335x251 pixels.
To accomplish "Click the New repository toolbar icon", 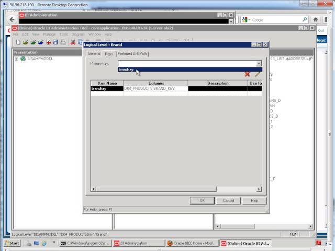I will (x=18, y=42).
